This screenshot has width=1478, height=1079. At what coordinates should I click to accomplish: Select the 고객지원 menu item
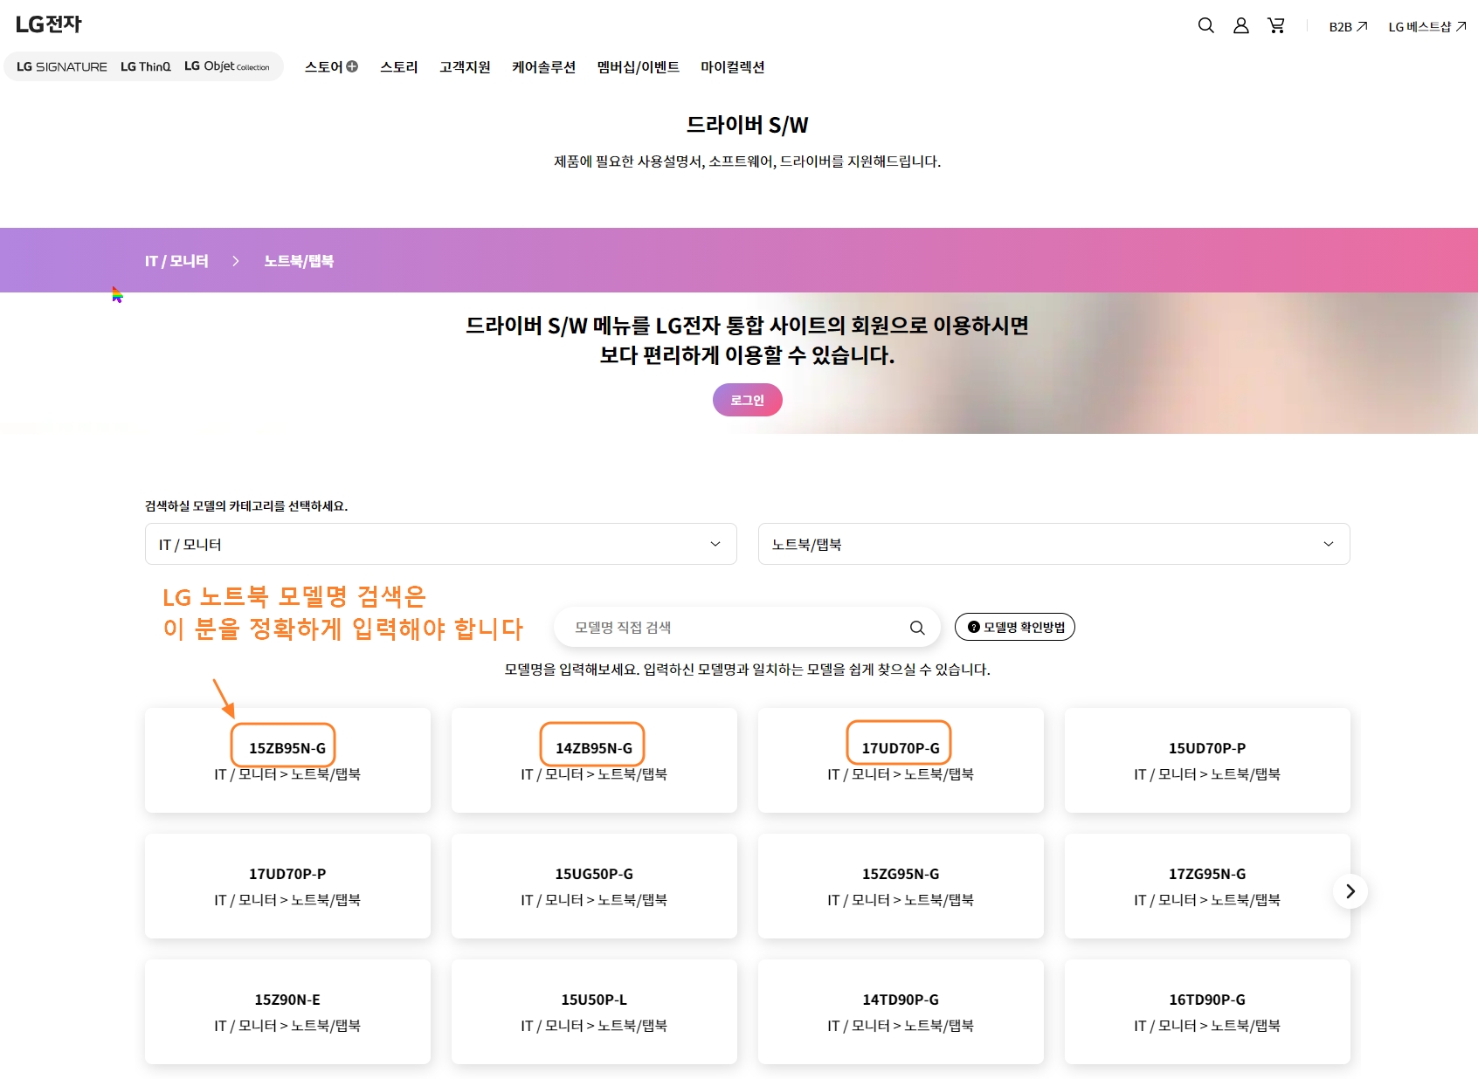(465, 66)
